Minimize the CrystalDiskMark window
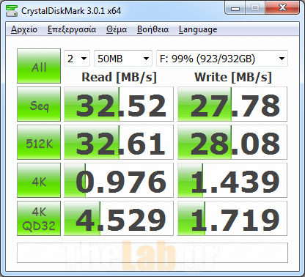 pyautogui.click(x=235, y=8)
